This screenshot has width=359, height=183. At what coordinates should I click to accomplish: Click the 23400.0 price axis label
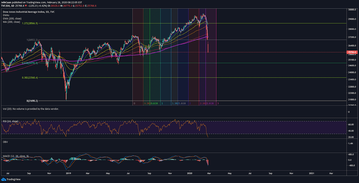click(x=352, y=80)
